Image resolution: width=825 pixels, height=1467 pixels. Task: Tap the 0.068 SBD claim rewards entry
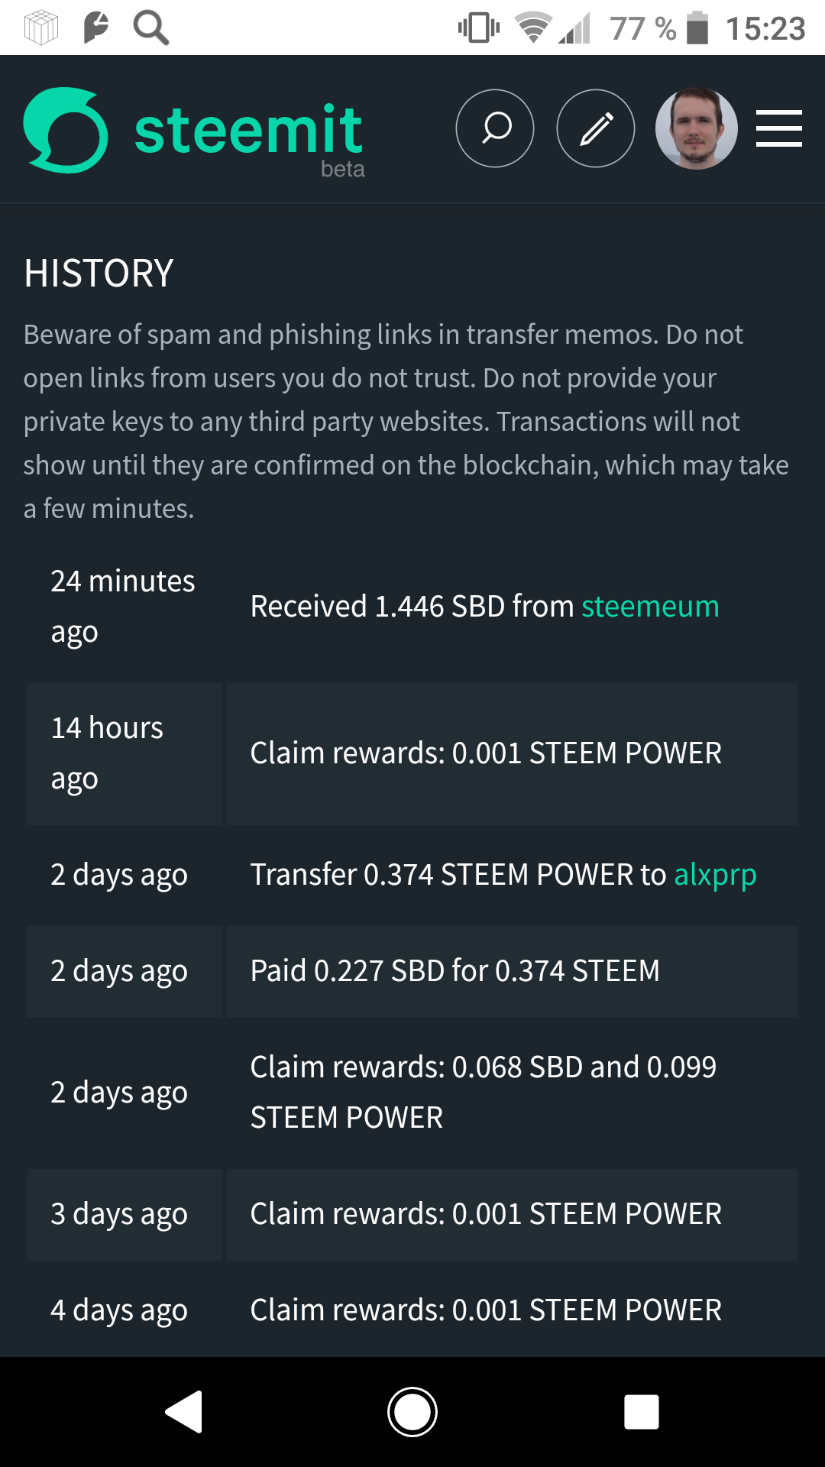coord(483,1092)
